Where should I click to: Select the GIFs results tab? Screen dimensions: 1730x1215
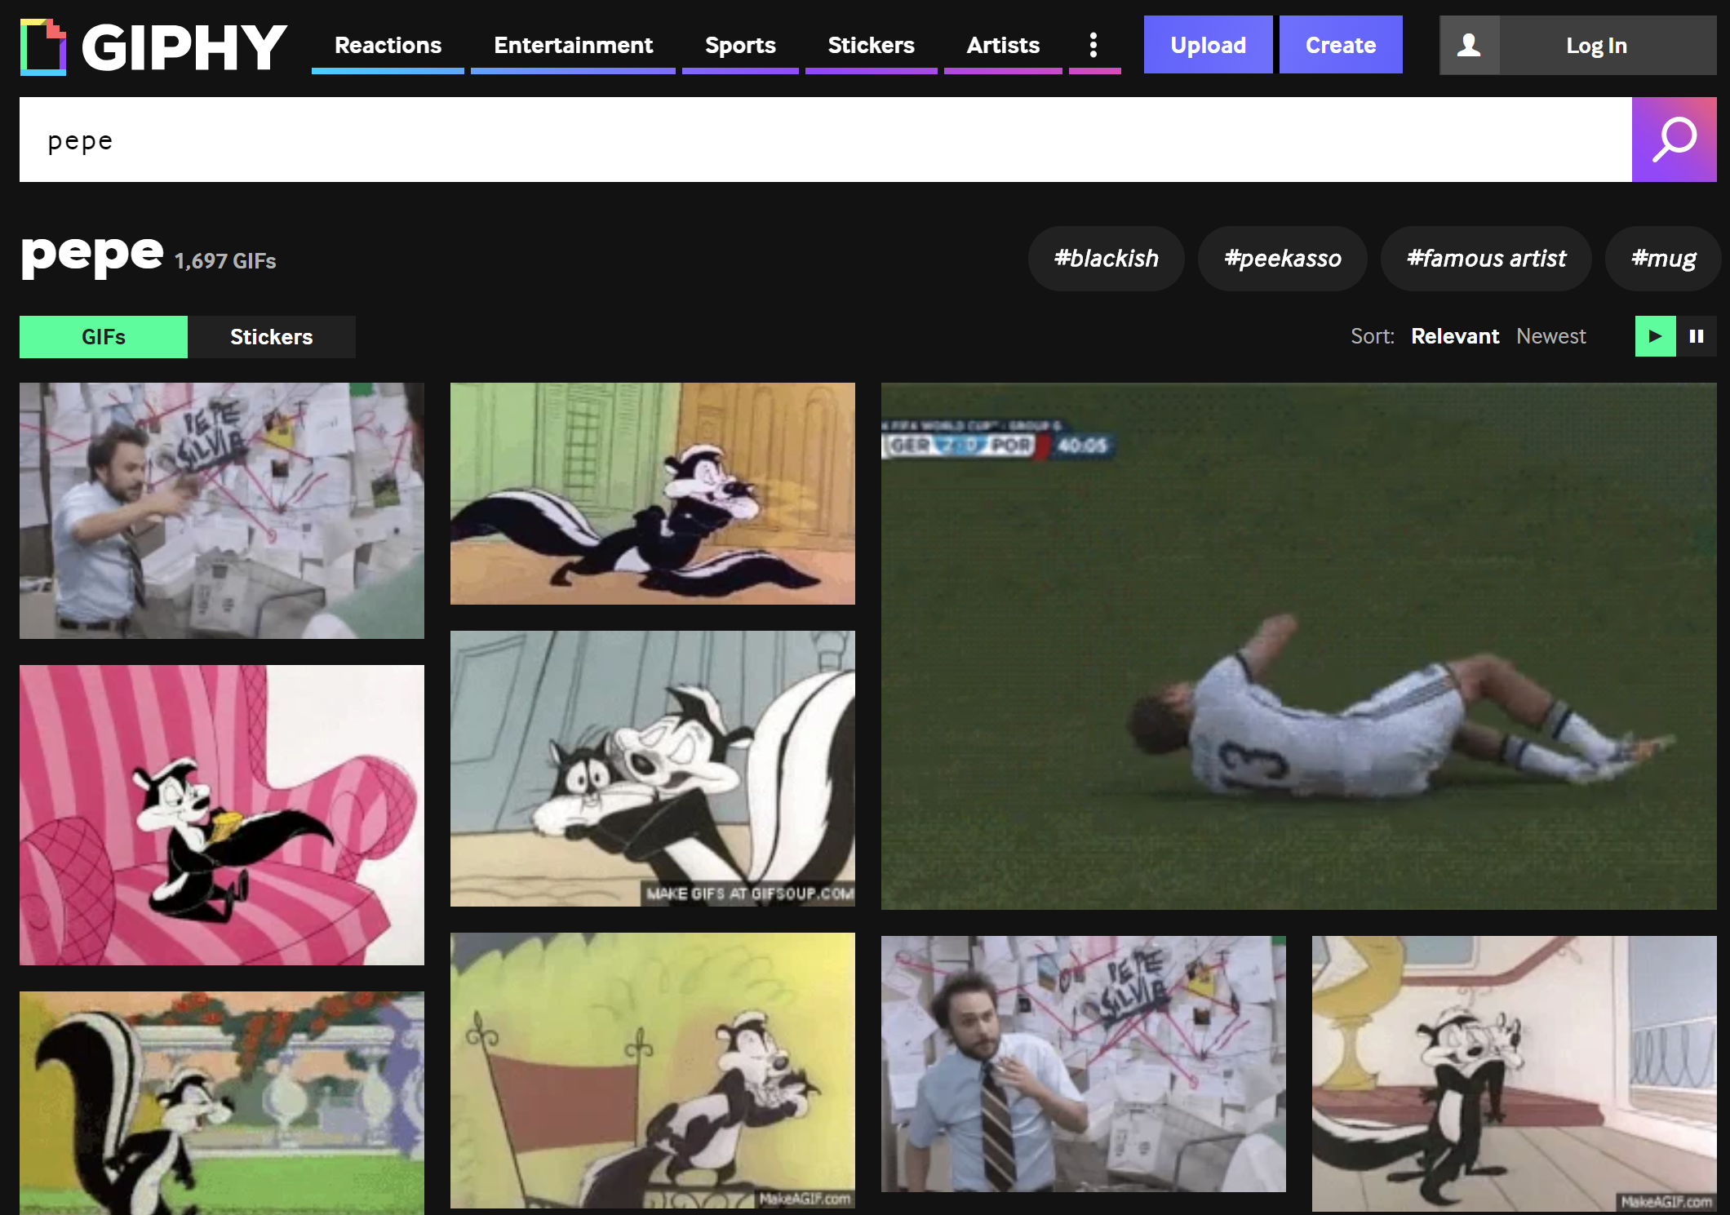[x=104, y=337]
